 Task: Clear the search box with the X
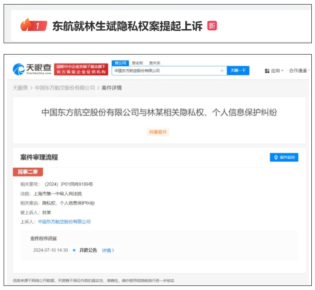(x=222, y=70)
